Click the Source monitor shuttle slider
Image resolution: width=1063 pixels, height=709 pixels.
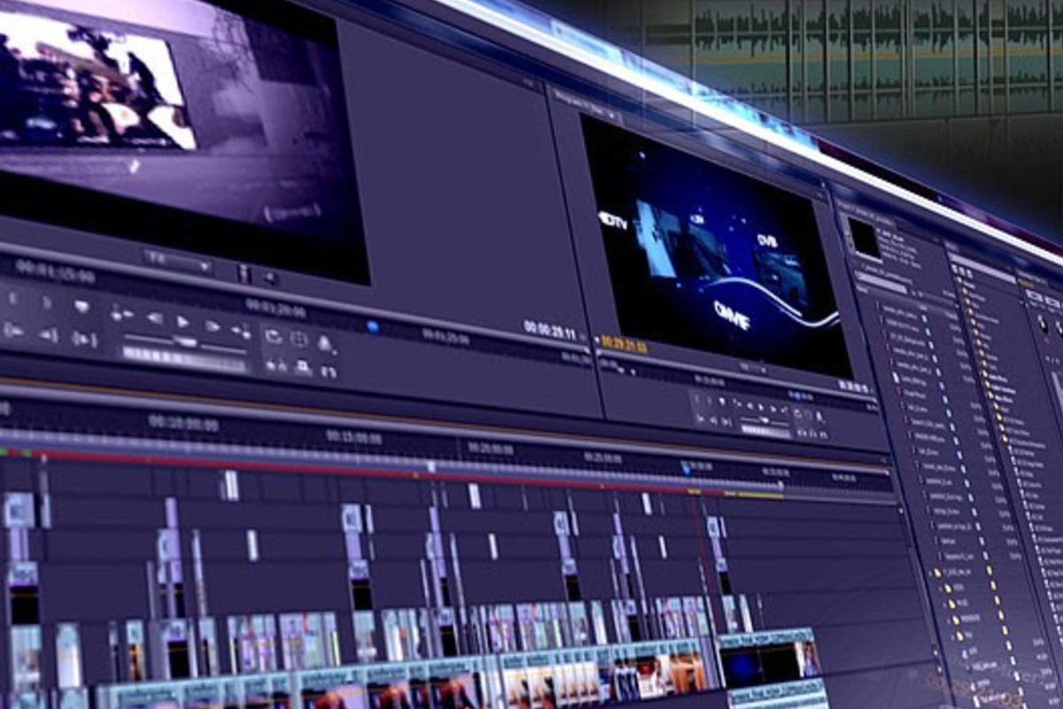[x=184, y=341]
